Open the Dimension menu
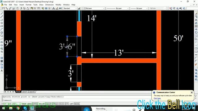This screenshot has height=111, width=198. (x=49, y=5)
